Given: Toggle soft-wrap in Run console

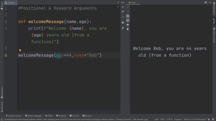Looking at the screenshot, I should (x=128, y=16).
